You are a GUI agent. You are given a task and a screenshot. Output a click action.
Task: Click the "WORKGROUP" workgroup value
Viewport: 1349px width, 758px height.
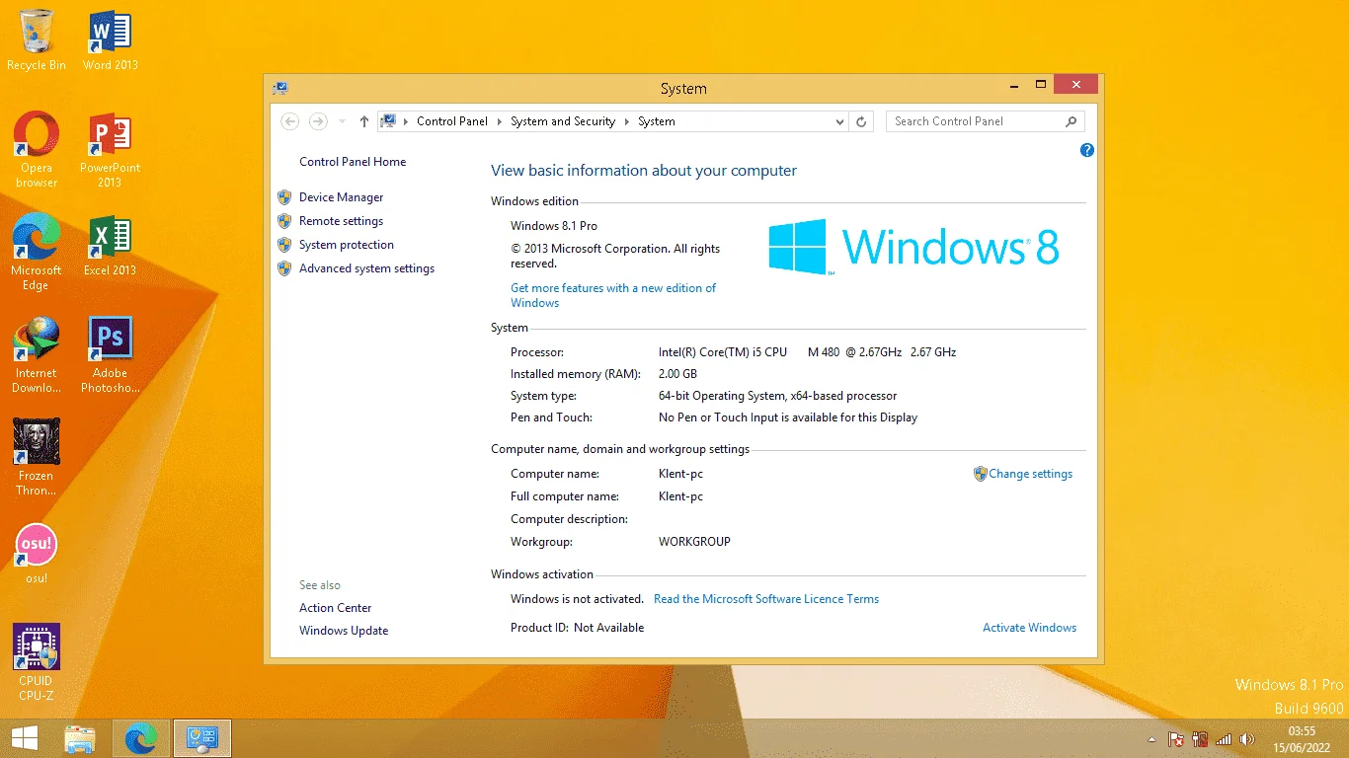click(694, 542)
